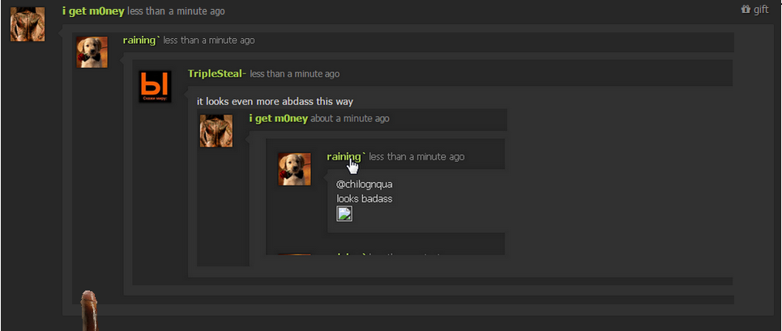This screenshot has height=331, width=782.
Task: Select the 'it looks even more abdass' comment text
Action: tap(275, 101)
